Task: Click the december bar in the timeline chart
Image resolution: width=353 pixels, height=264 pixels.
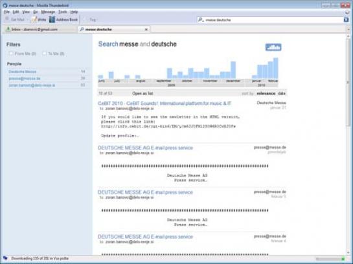Action: (x=233, y=70)
